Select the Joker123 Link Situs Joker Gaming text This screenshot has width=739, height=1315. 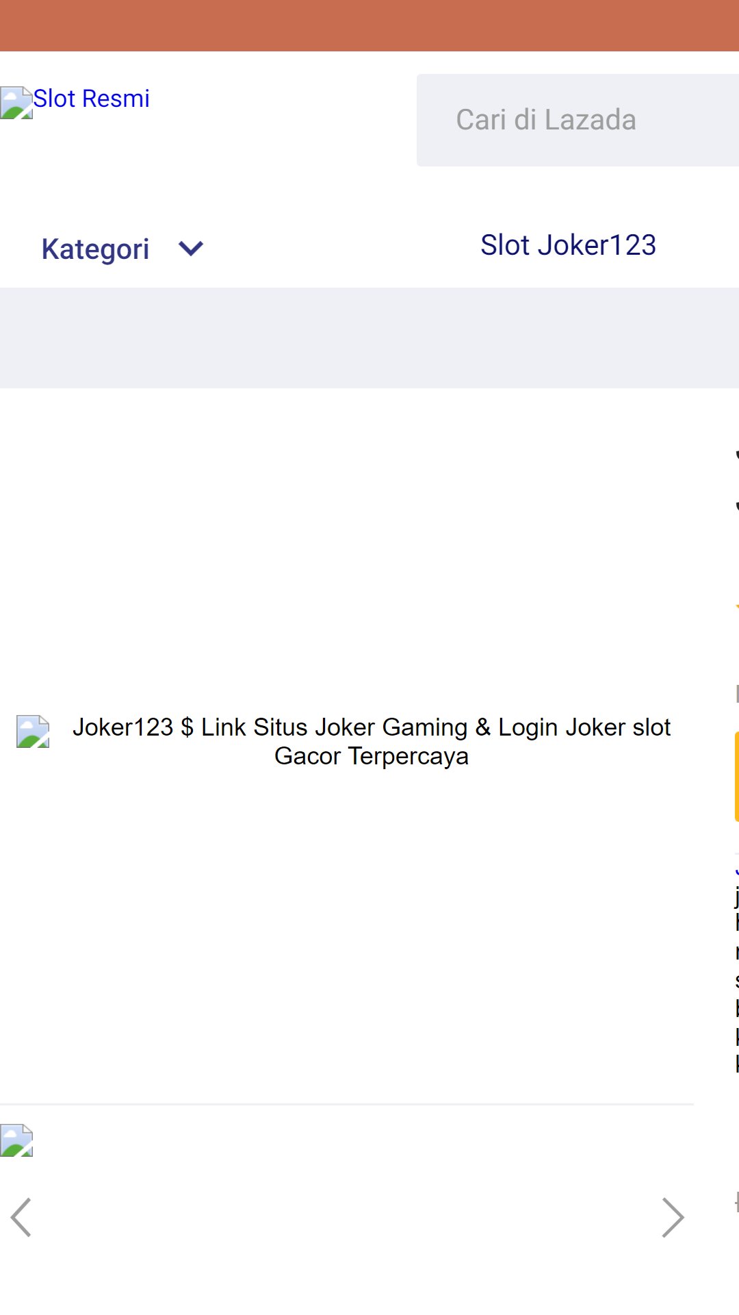point(372,741)
